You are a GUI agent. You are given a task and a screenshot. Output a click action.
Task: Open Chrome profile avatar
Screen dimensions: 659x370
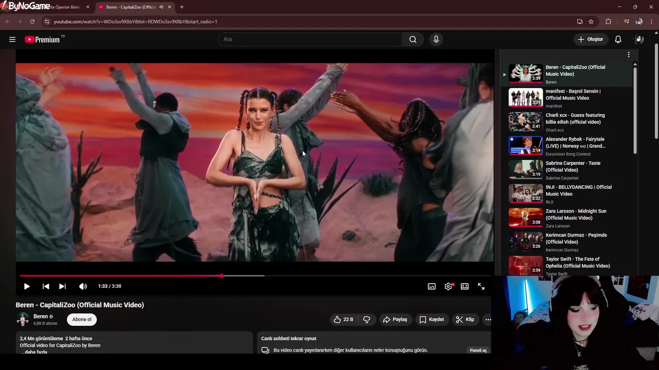coord(639,22)
